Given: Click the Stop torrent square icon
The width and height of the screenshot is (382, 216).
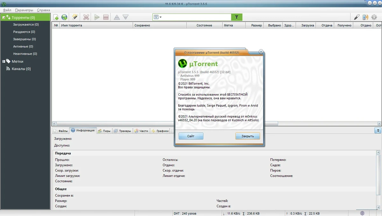Looking at the screenshot, I should (106, 17).
